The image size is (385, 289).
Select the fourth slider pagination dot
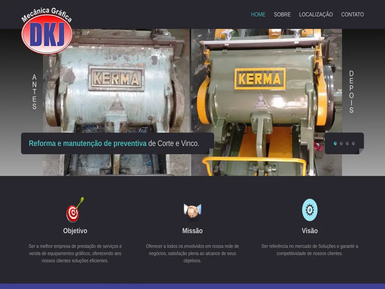(353, 144)
